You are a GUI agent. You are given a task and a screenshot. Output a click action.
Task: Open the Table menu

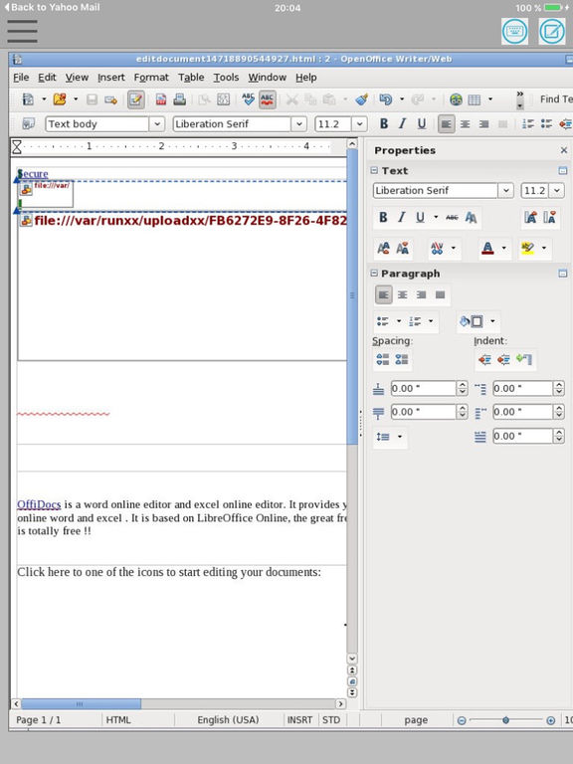[191, 78]
